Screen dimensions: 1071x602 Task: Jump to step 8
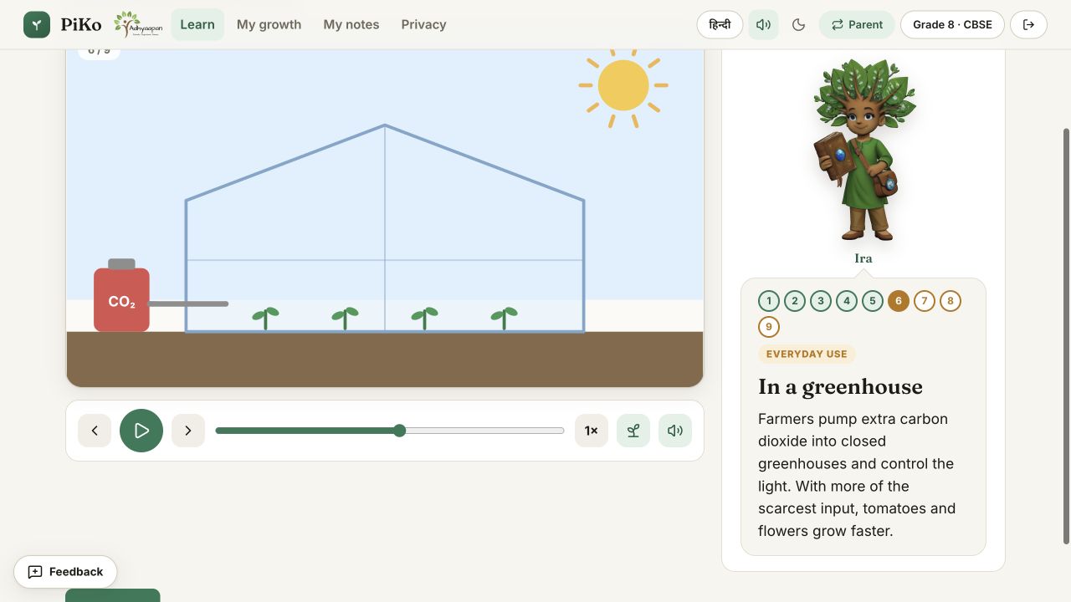point(951,301)
